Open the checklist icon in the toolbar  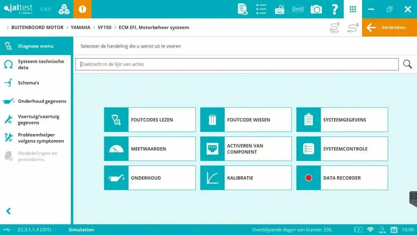coord(261,9)
